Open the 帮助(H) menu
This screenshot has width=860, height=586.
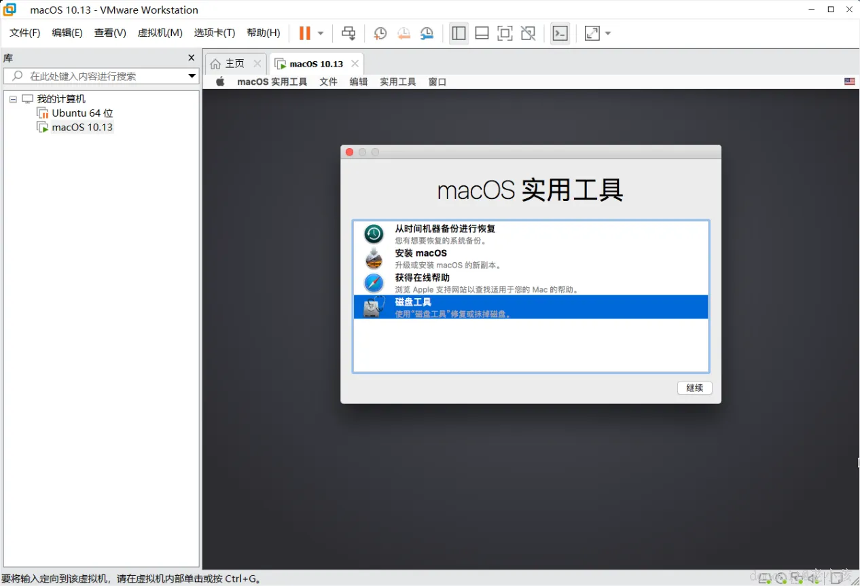[x=264, y=33]
